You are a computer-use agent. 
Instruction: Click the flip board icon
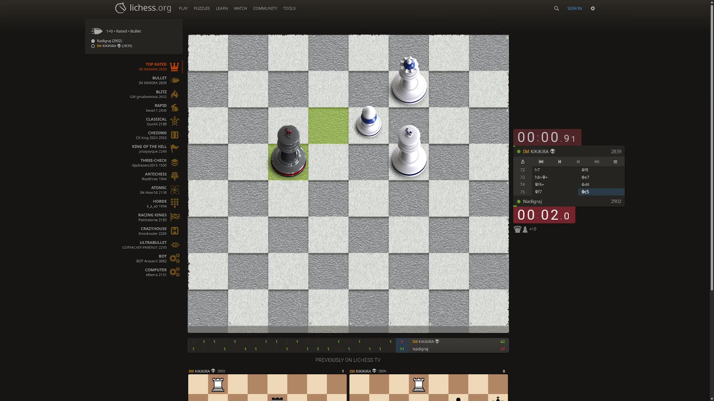(x=522, y=162)
